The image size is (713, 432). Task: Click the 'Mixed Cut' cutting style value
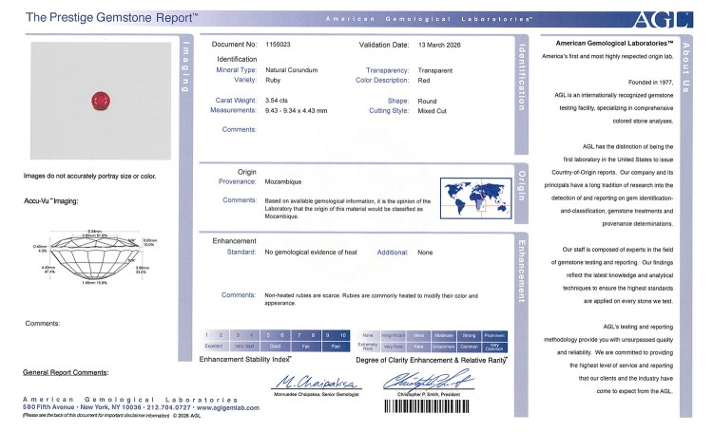[x=432, y=111]
